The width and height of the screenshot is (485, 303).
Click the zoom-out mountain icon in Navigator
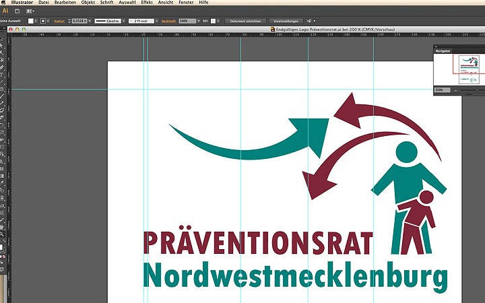pos(455,90)
